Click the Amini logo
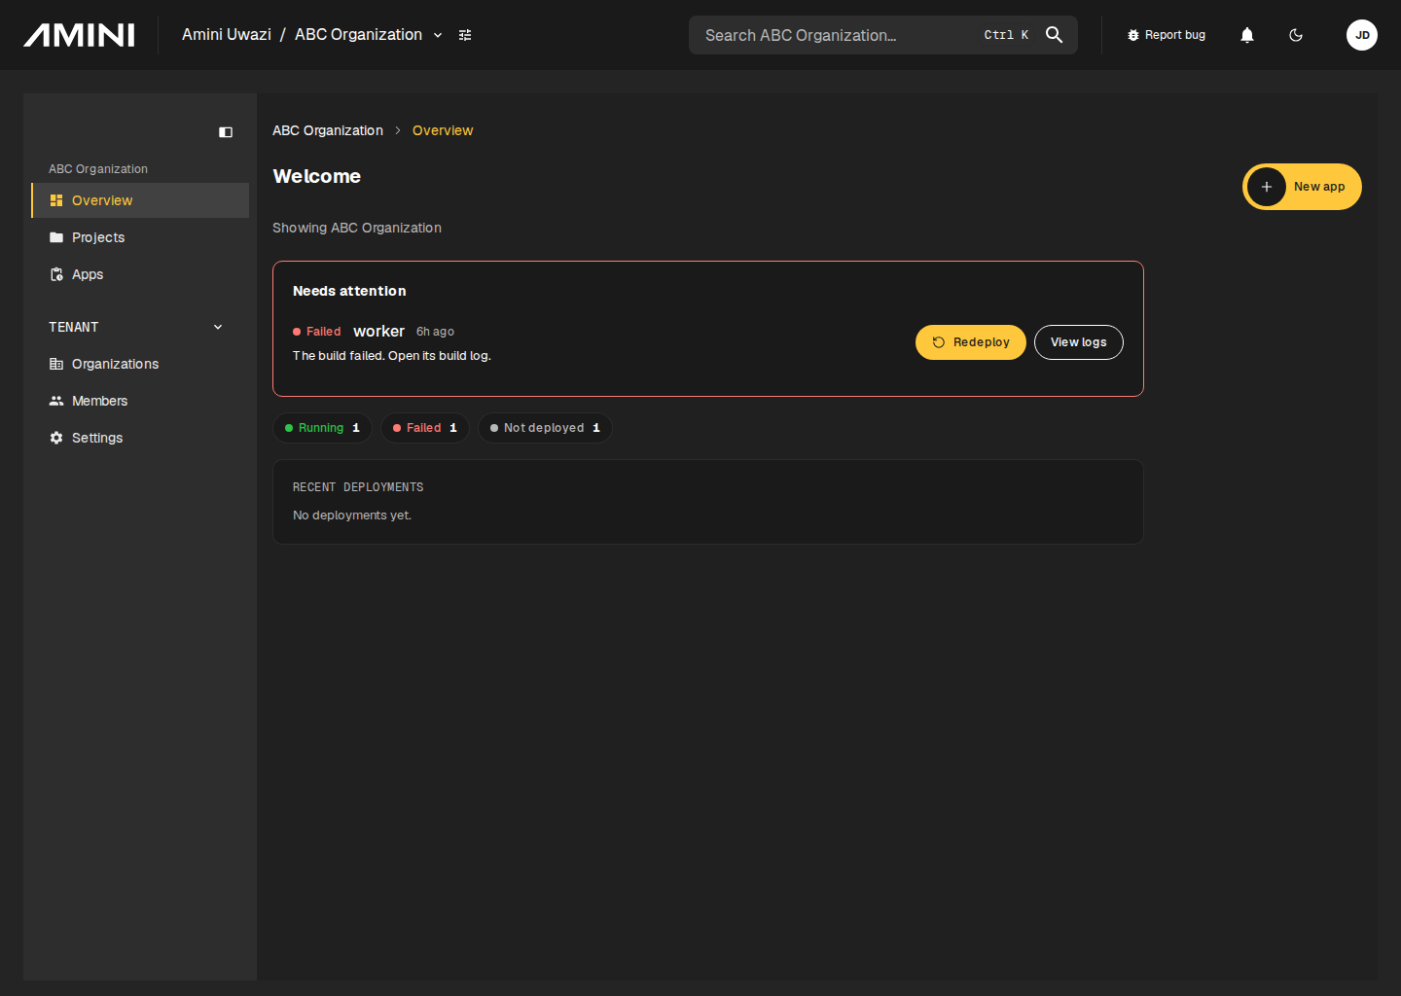Image resolution: width=1401 pixels, height=996 pixels. point(79,35)
